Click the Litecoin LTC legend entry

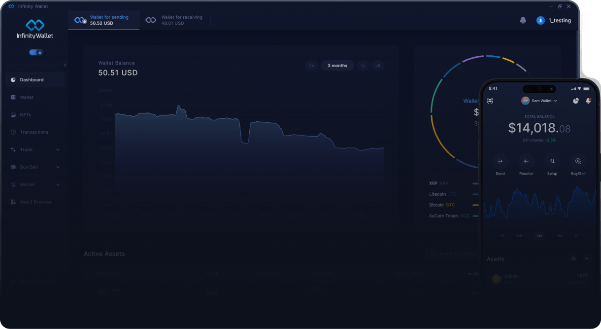click(443, 194)
